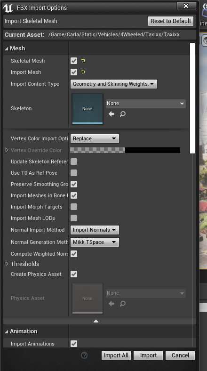The height and width of the screenshot is (371, 207).
Task: Open Import Content Type dropdown
Action: pyautogui.click(x=114, y=84)
